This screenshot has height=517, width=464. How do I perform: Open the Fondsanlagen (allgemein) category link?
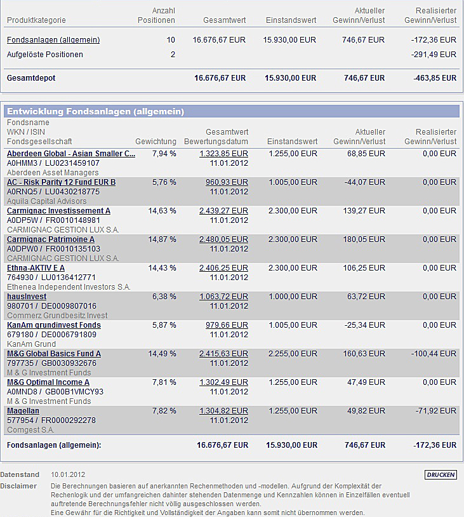pyautogui.click(x=53, y=40)
